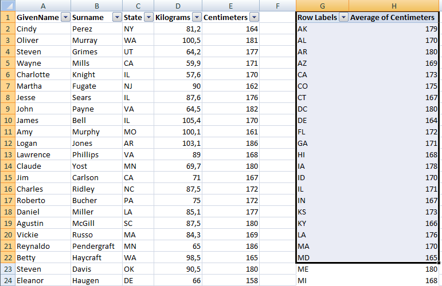The height and width of the screenshot is (286, 442).
Task: Select column H header
Action: [x=394, y=6]
